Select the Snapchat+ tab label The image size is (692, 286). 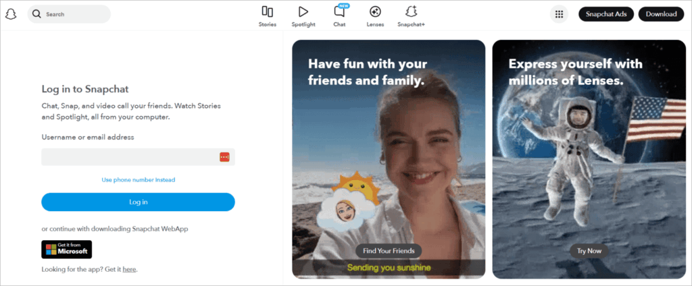coord(412,25)
